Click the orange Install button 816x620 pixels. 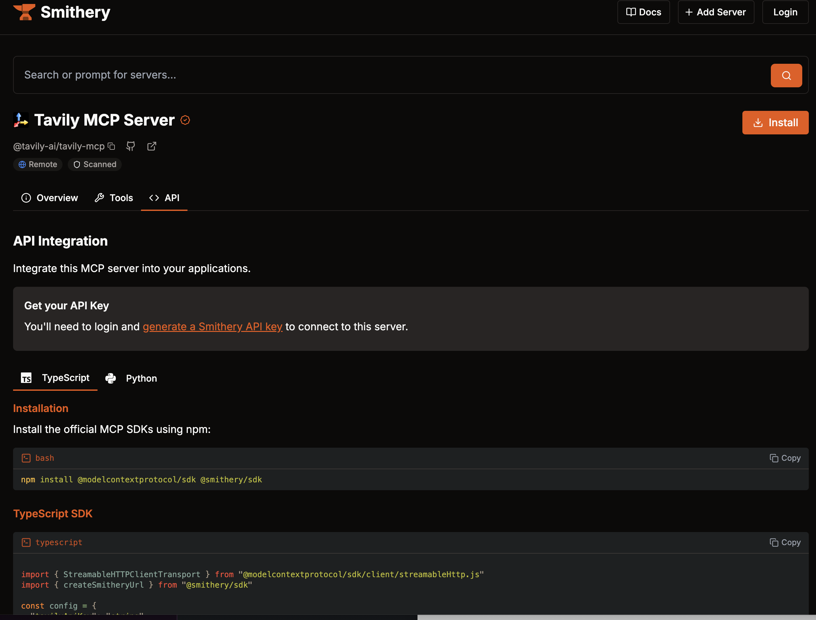(x=775, y=123)
